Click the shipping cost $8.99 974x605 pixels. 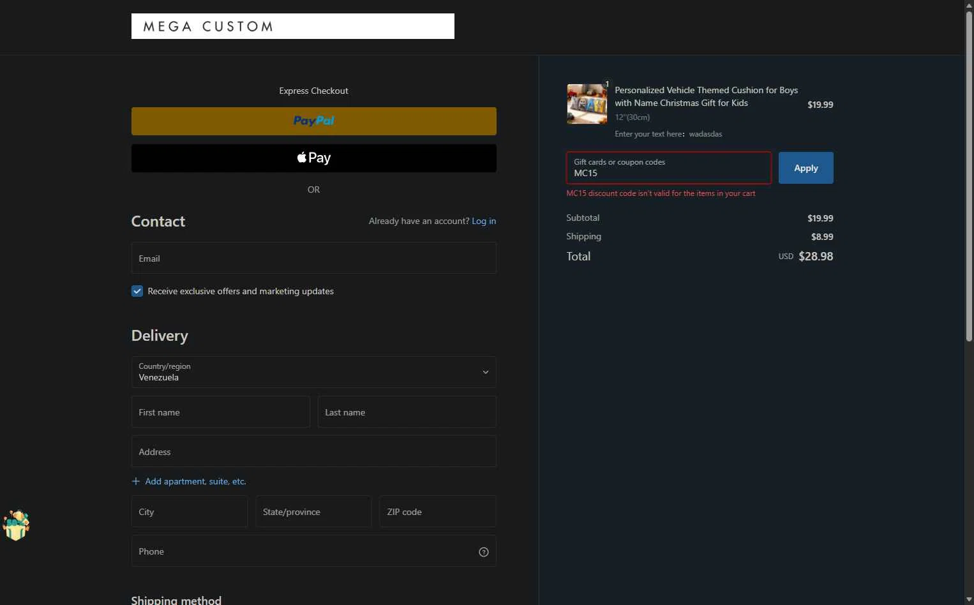[x=822, y=237]
